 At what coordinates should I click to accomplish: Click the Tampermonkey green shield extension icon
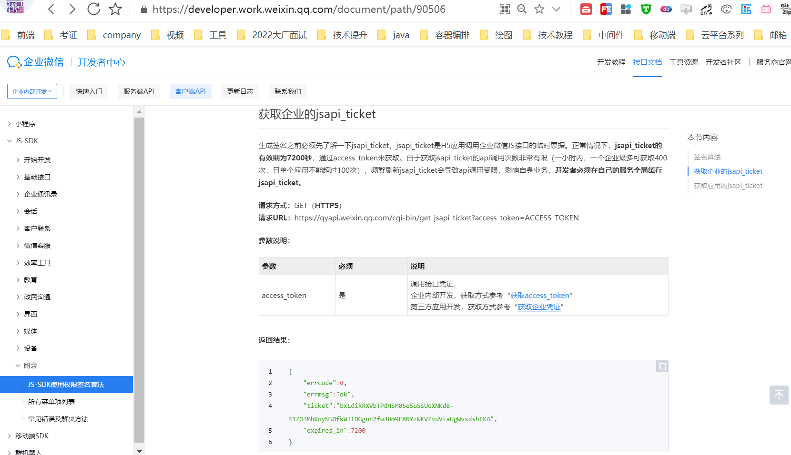coord(646,9)
